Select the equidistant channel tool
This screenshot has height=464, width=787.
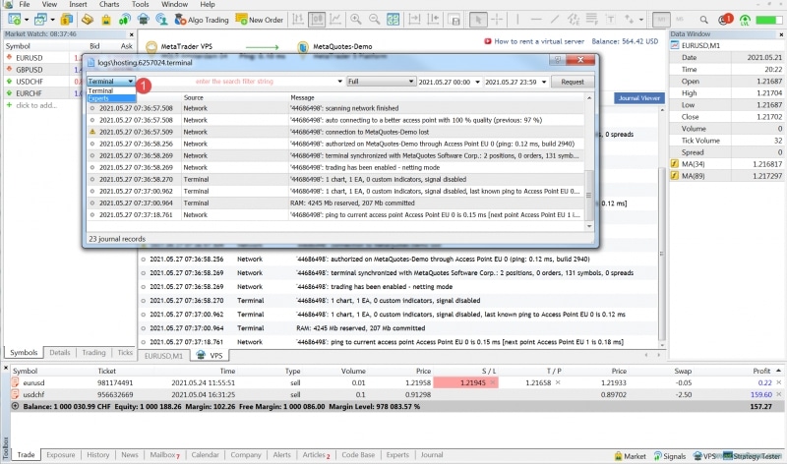[x=574, y=20]
